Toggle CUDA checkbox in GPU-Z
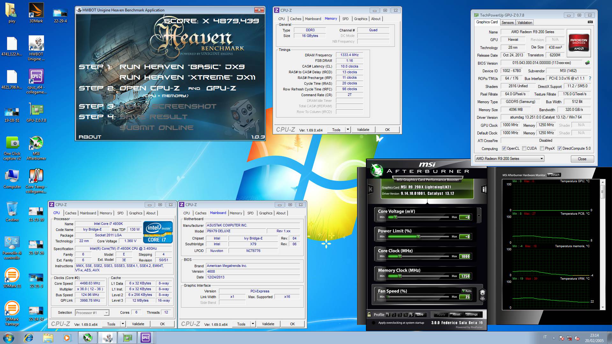 [524, 148]
